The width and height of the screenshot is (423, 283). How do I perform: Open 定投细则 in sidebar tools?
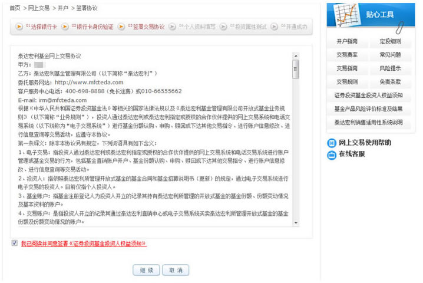[391, 41]
